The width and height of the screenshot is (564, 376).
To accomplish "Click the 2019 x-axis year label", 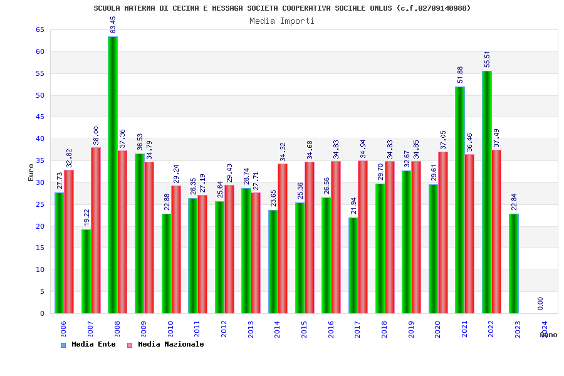I will tap(410, 329).
